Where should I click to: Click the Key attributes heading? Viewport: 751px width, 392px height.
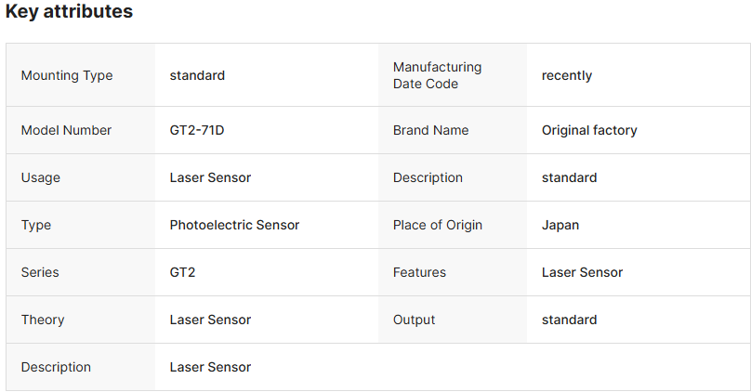point(69,12)
